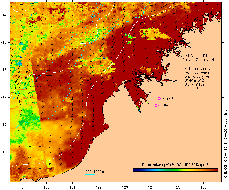Click the '04:30Z 50% 0d' text

point(200,60)
